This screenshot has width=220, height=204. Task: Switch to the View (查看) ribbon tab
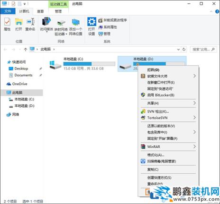pos(40,11)
